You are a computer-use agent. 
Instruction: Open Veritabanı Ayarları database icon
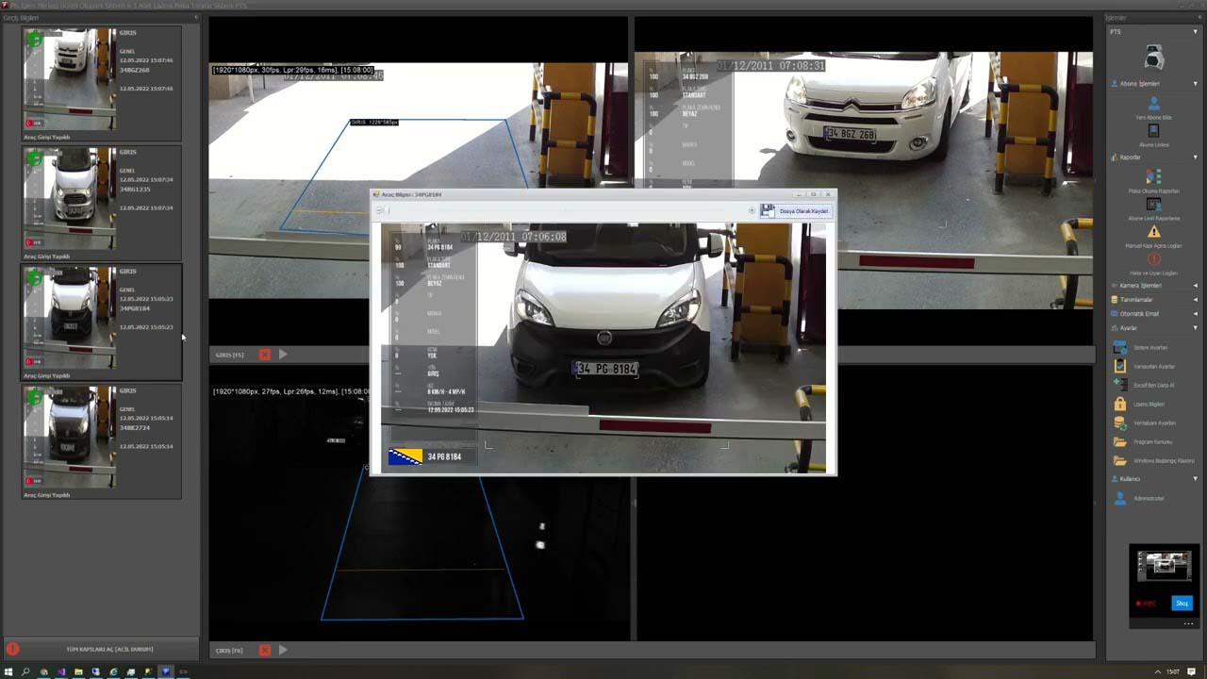(x=1120, y=422)
